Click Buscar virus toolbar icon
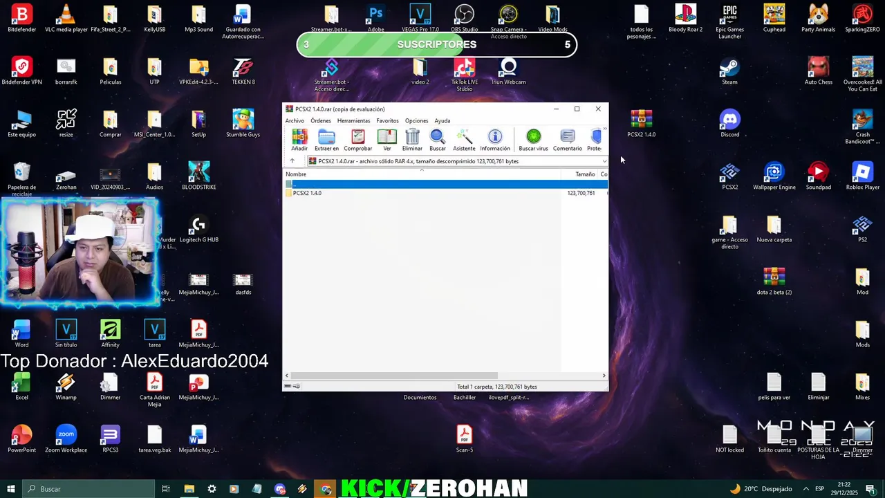 tap(533, 140)
